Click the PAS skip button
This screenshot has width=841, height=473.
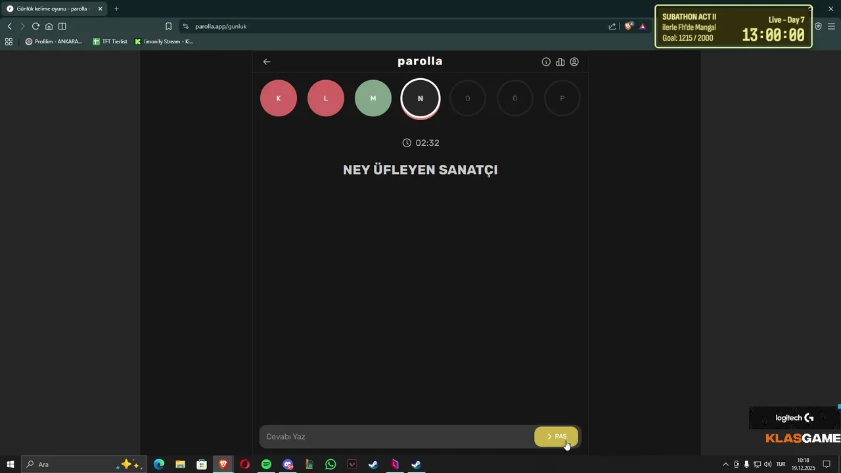coord(557,436)
